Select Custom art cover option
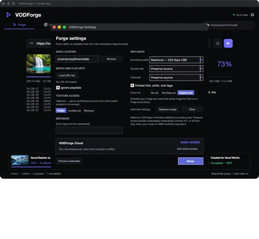The height and width of the screenshot is (239, 259). (186, 93)
